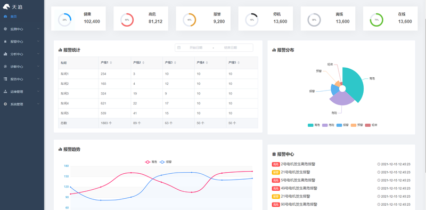Expand the 系统管理 menu chevron
The height and width of the screenshot is (210, 426).
tap(38, 103)
